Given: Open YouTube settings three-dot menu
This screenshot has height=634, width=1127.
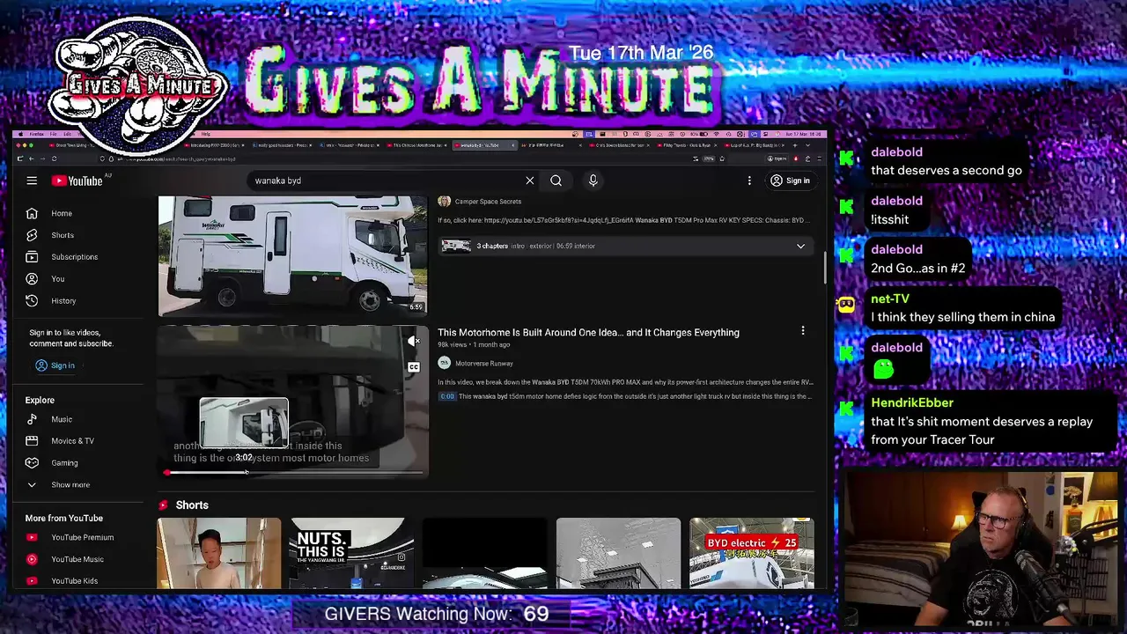Looking at the screenshot, I should point(749,181).
